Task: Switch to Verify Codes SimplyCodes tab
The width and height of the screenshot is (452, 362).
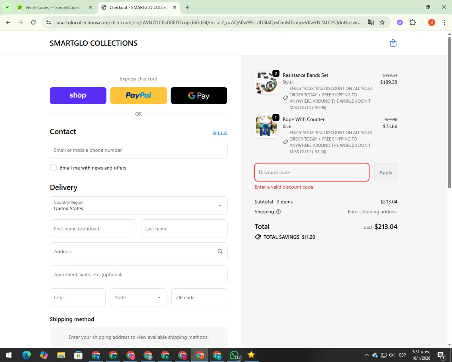Action: point(52,7)
